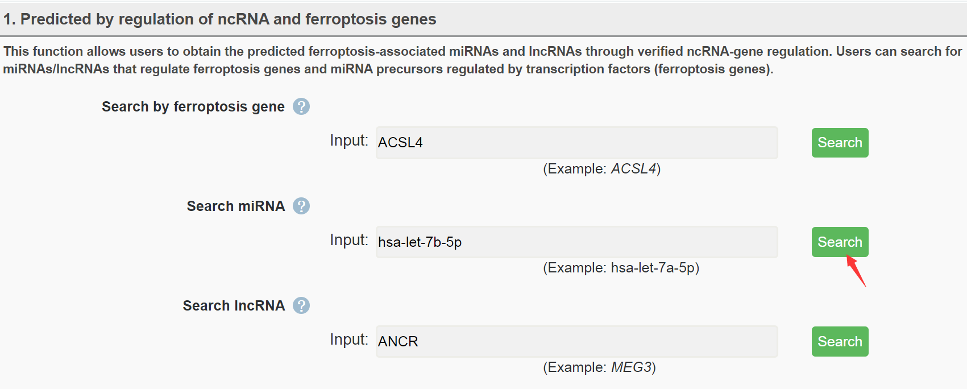Screen dimensions: 967x389
Task: Click the Input label beside ACSL4 field
Action: click(x=349, y=140)
